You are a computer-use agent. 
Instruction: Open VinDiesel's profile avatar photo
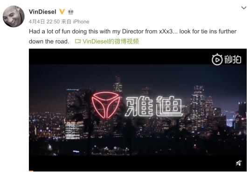(x=14, y=16)
